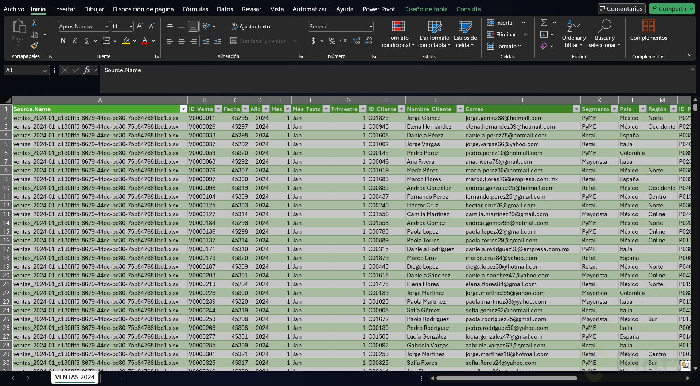Increase font size with larger A icon
Screen dimensions: 700x386
140,26
